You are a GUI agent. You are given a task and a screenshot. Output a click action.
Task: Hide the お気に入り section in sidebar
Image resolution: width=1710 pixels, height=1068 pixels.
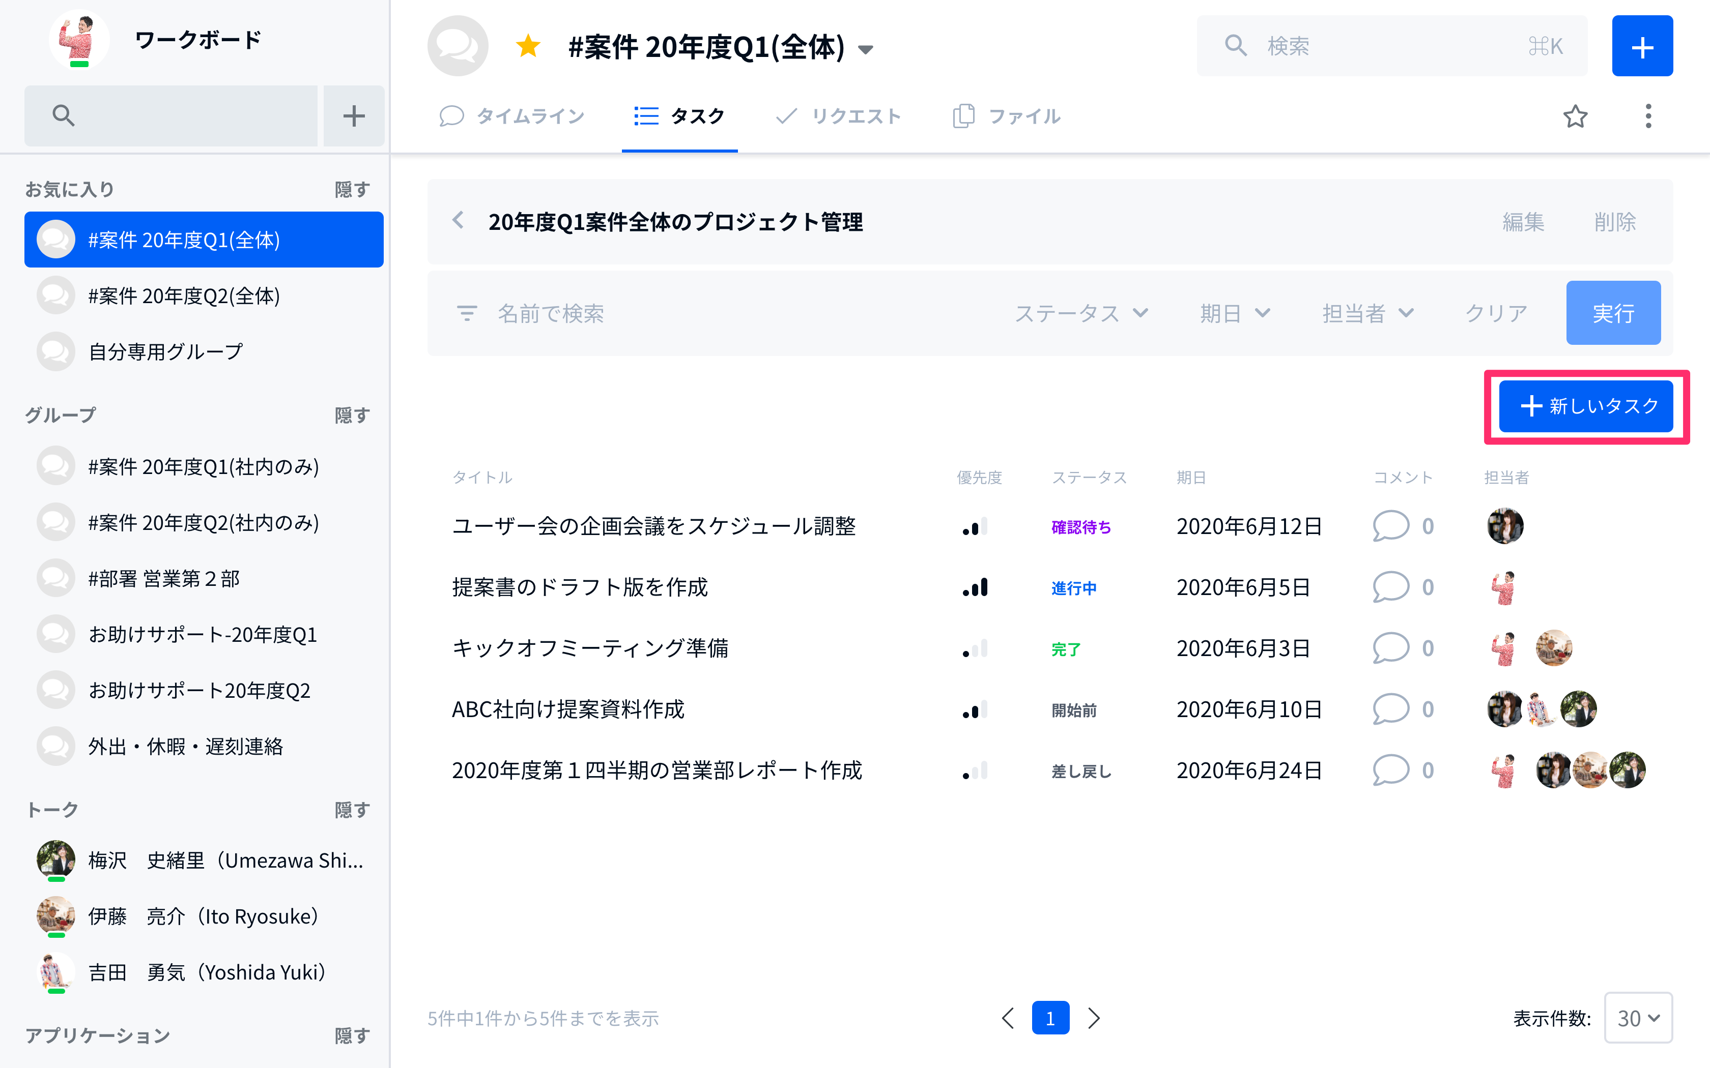pos(352,189)
